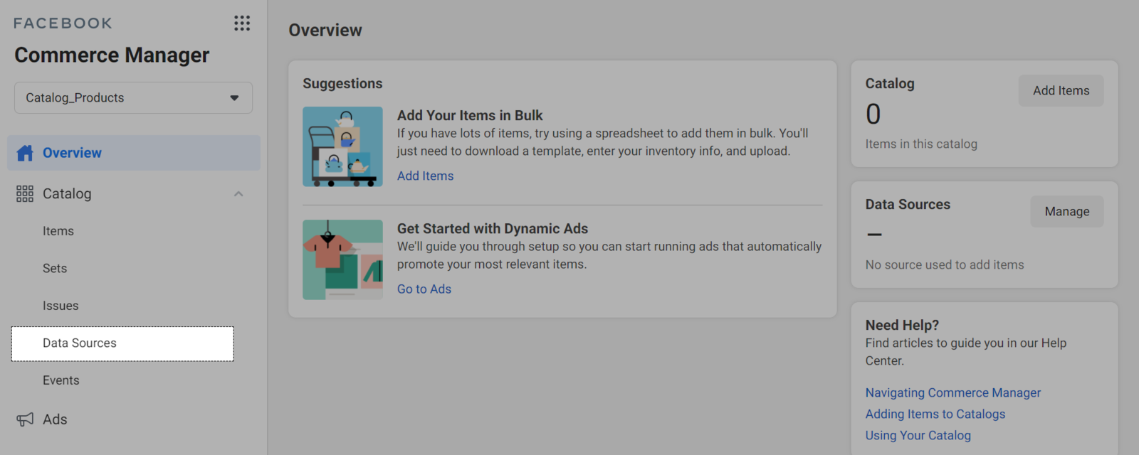Click the Get Started with Dynamic Ads heading
1139x455 pixels.
[493, 229]
